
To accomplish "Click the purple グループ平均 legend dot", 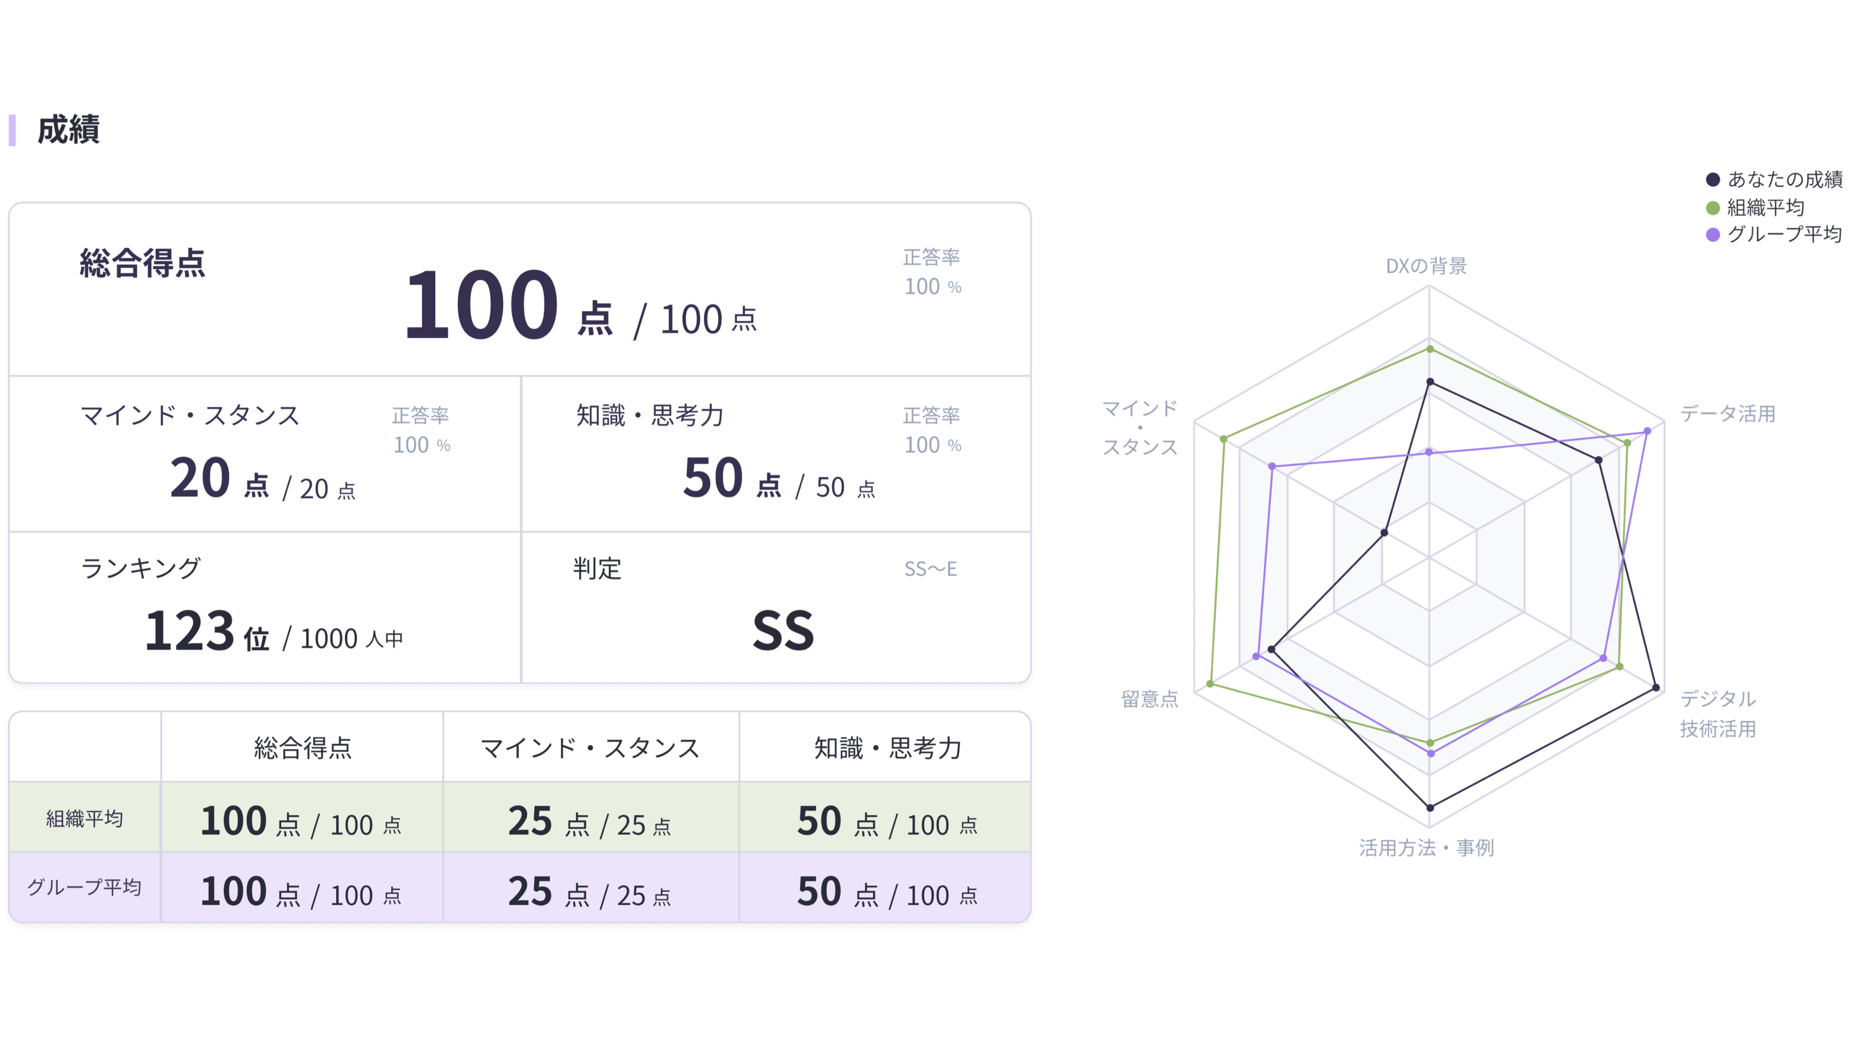I will point(1712,234).
